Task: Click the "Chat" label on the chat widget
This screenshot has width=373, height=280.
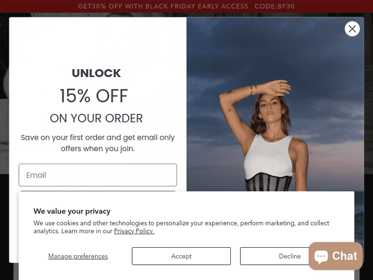Action: [x=345, y=256]
